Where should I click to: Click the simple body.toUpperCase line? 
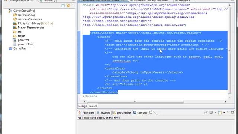pyautogui.click(x=148, y=73)
